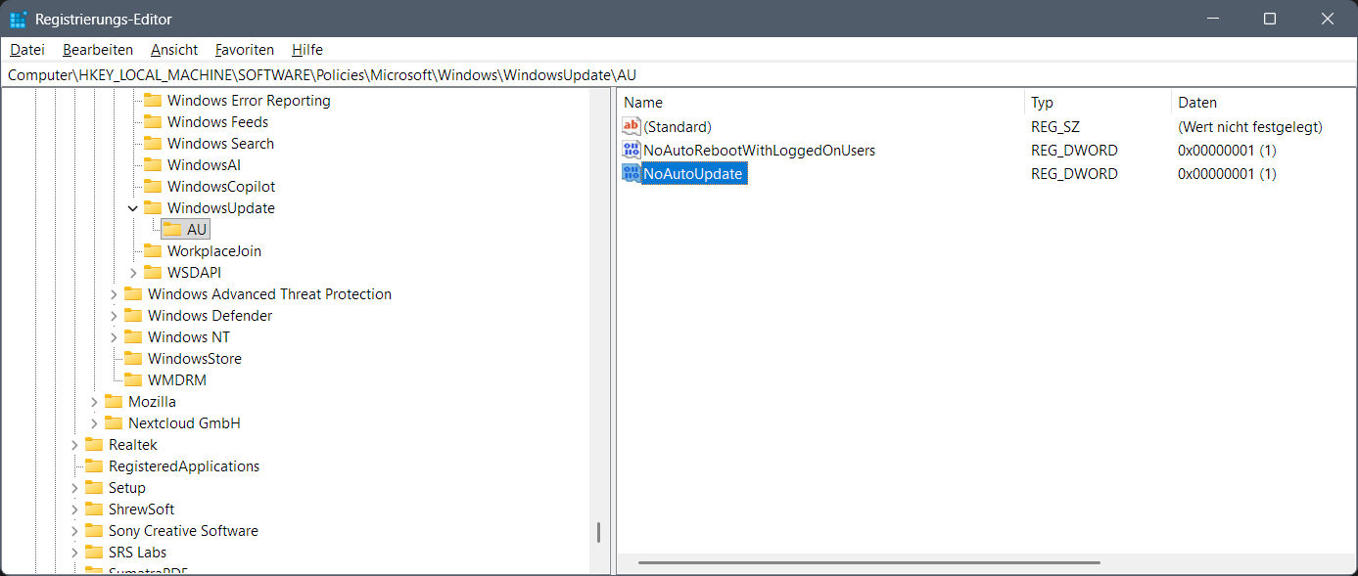Click the WindowsCopilot folder icon
Screen dimensions: 1358x576
coord(153,186)
